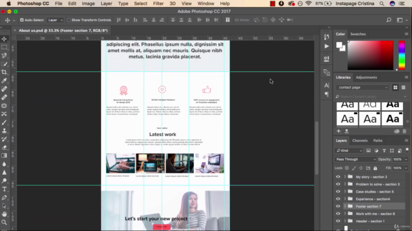The height and width of the screenshot is (231, 412).
Task: Open macOS Spotlight search icon
Action: coord(382,4)
